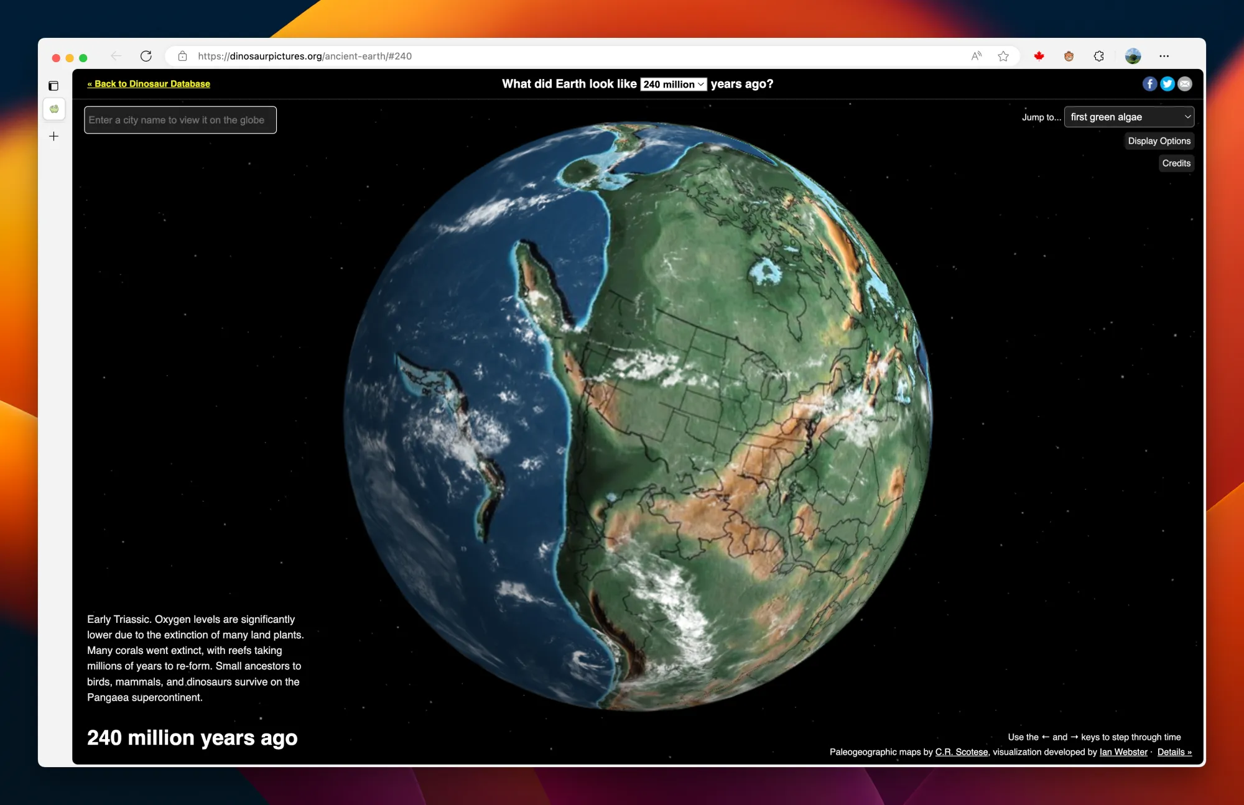1244x805 pixels.
Task: Select the active vertical tab thumbnail
Action: (x=54, y=109)
